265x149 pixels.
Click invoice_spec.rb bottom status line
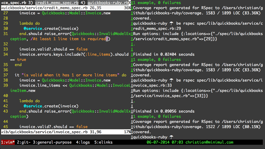coord(66,132)
